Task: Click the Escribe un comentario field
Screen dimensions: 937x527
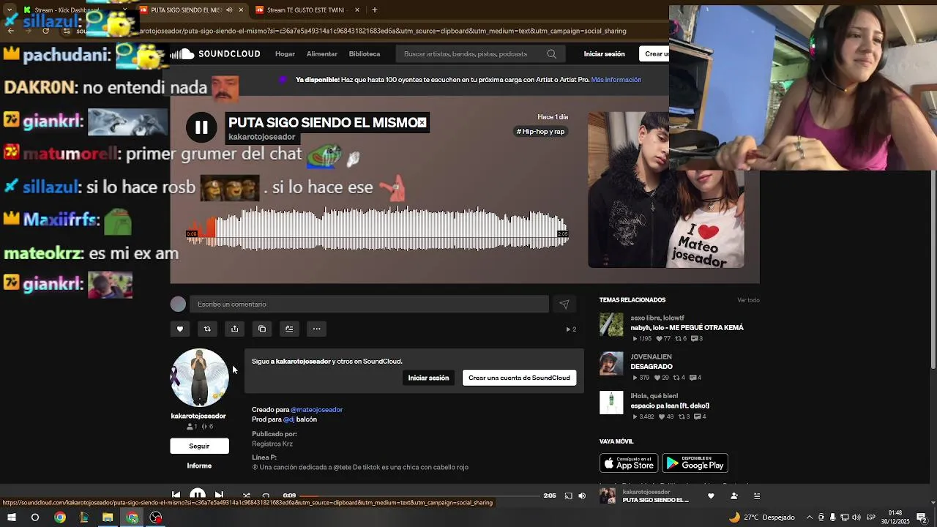Action: tap(369, 304)
